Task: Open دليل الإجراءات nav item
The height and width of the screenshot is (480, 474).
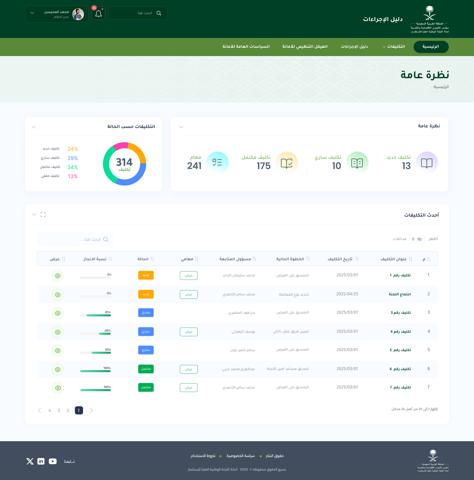Action: click(x=354, y=47)
